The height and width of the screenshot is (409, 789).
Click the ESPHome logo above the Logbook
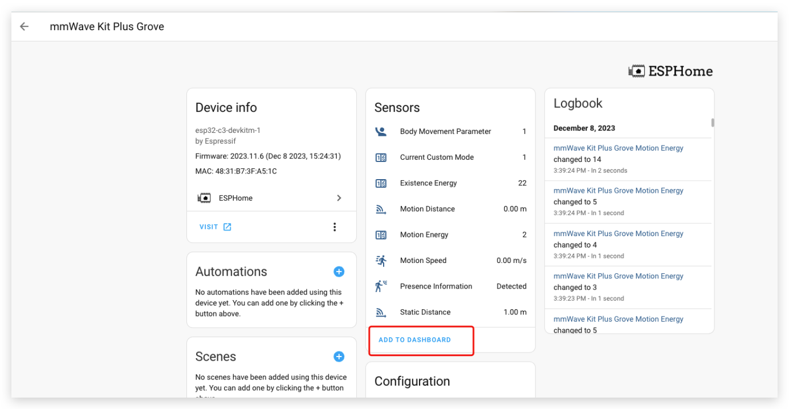pyautogui.click(x=670, y=71)
